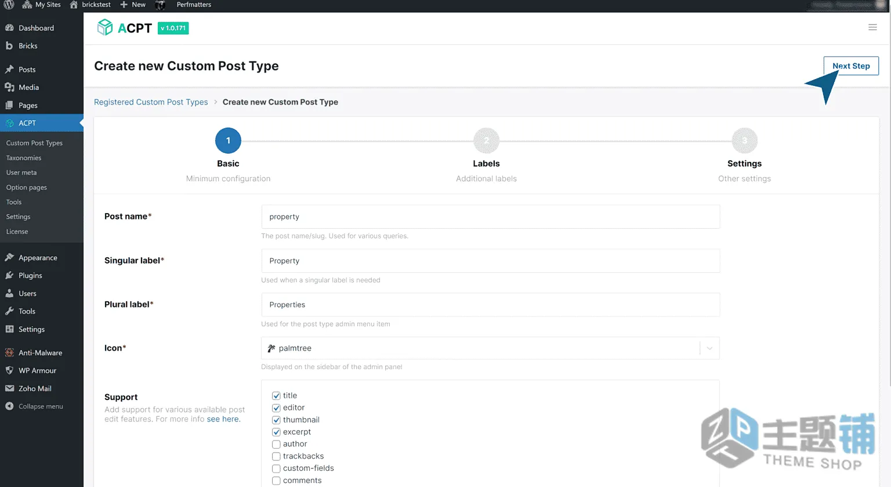
Task: Open Perfmatters admin bar menu
Action: coord(194,5)
